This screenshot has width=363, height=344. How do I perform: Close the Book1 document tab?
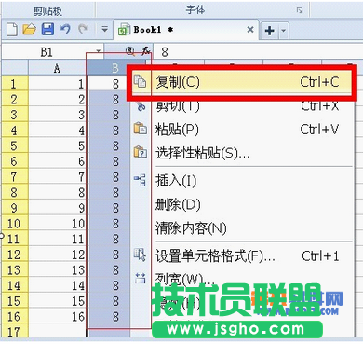(250, 30)
